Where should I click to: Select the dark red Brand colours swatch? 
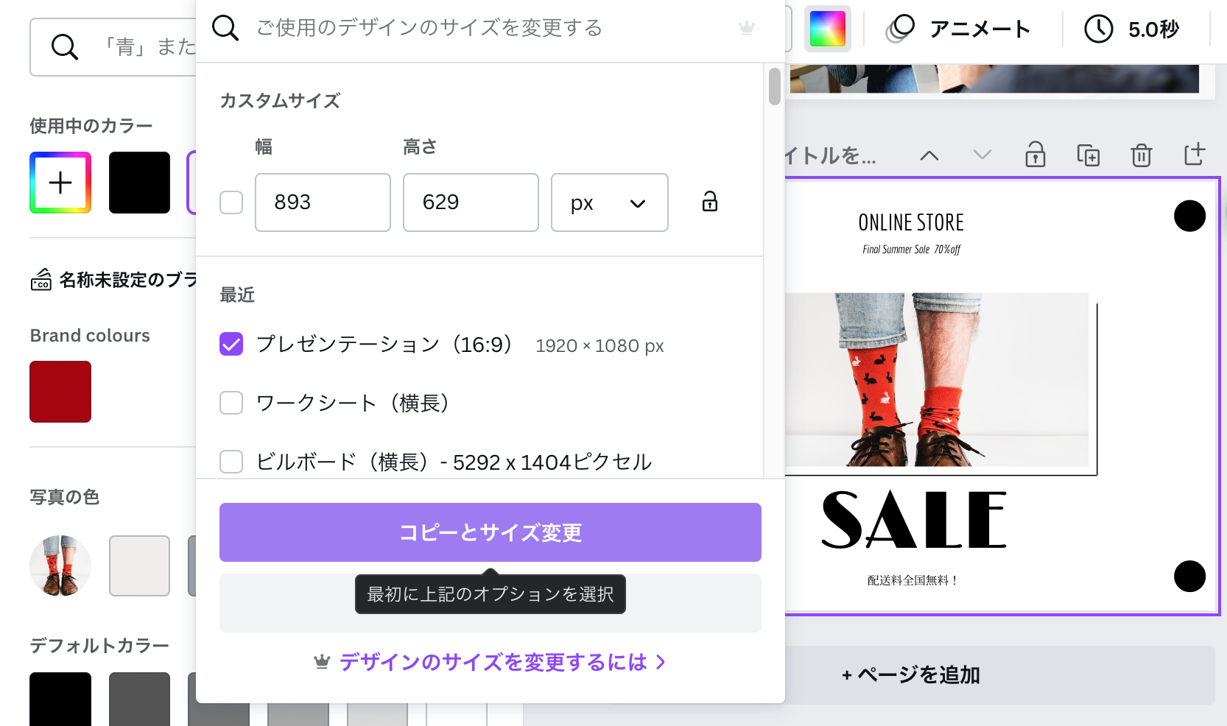tap(60, 392)
